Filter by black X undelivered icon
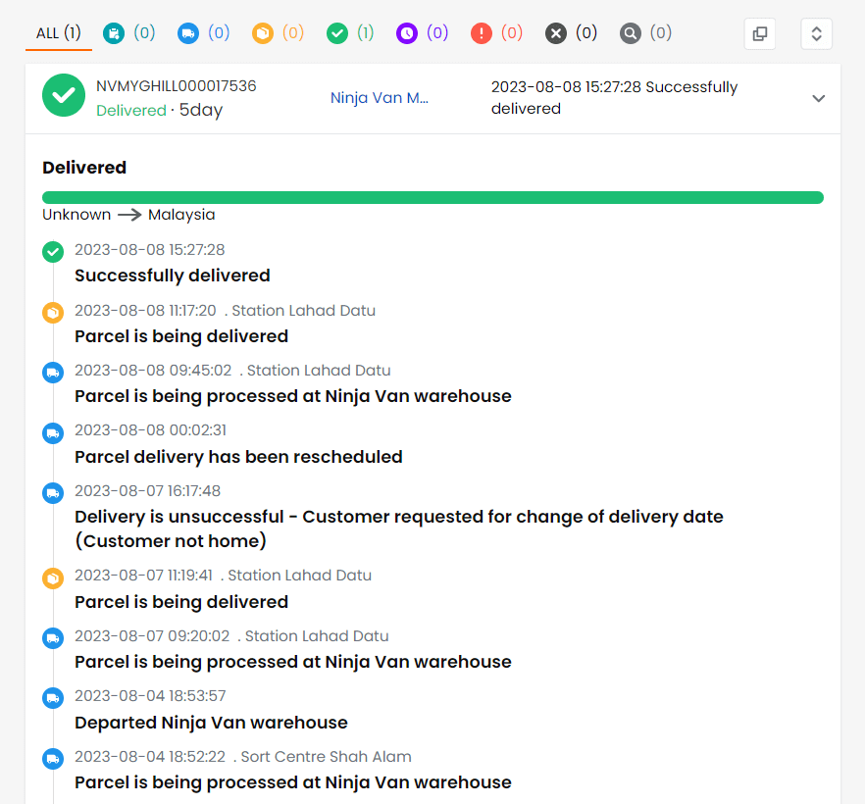This screenshot has height=804, width=865. click(556, 33)
